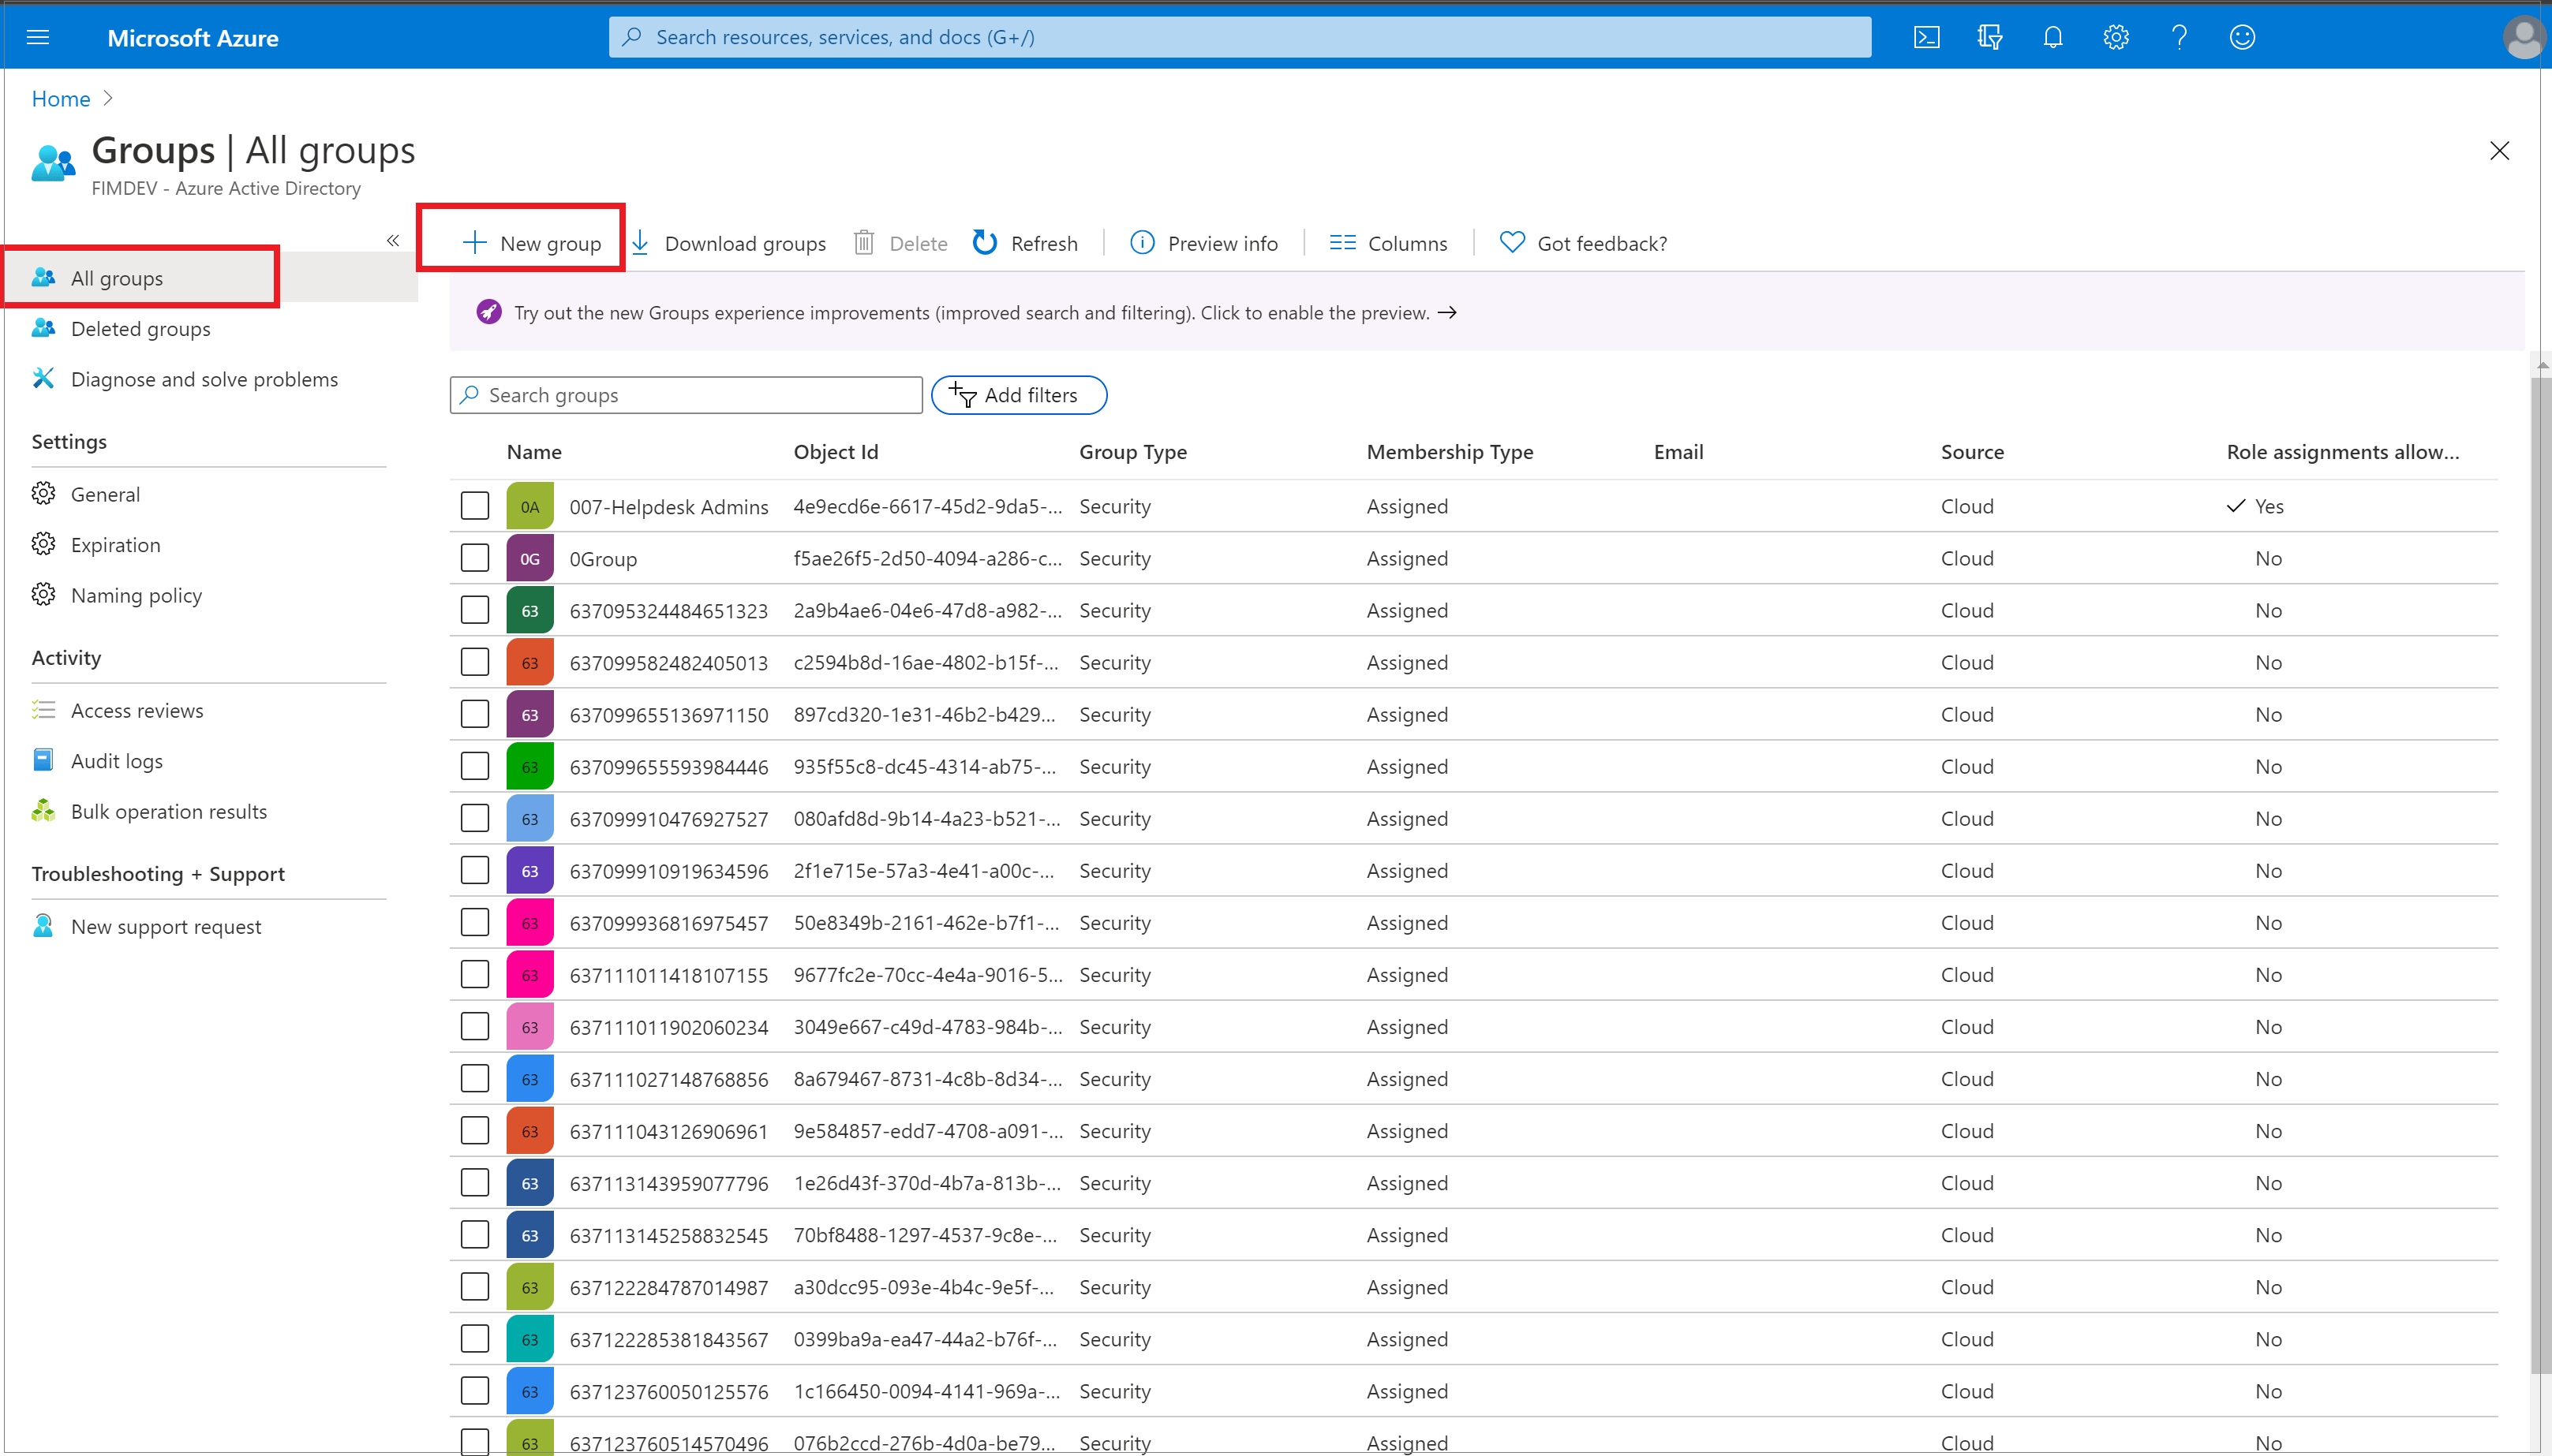Screen dimensions: 2552x1456
Task: Click the Groups preview banner link
Action: 984,313
